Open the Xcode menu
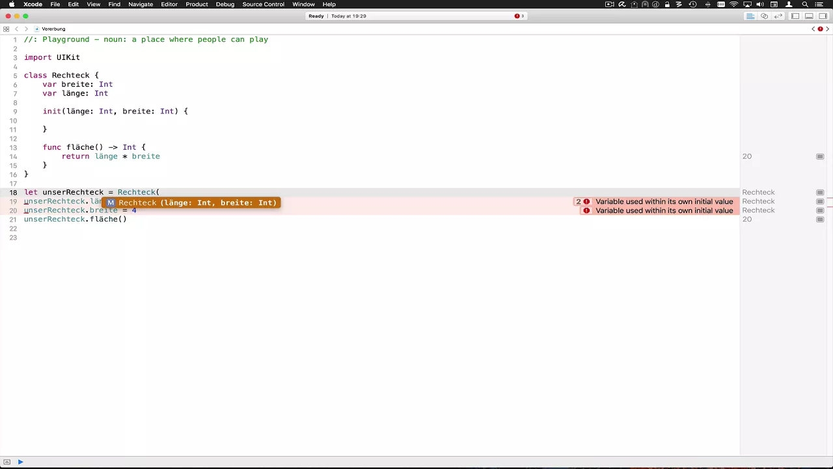 tap(33, 5)
